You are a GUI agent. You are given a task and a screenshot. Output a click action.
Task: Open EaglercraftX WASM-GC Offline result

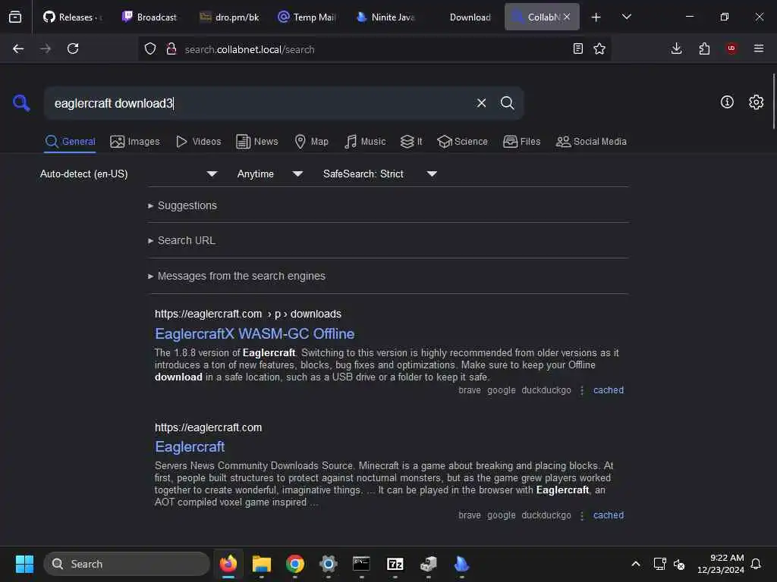[x=254, y=334]
